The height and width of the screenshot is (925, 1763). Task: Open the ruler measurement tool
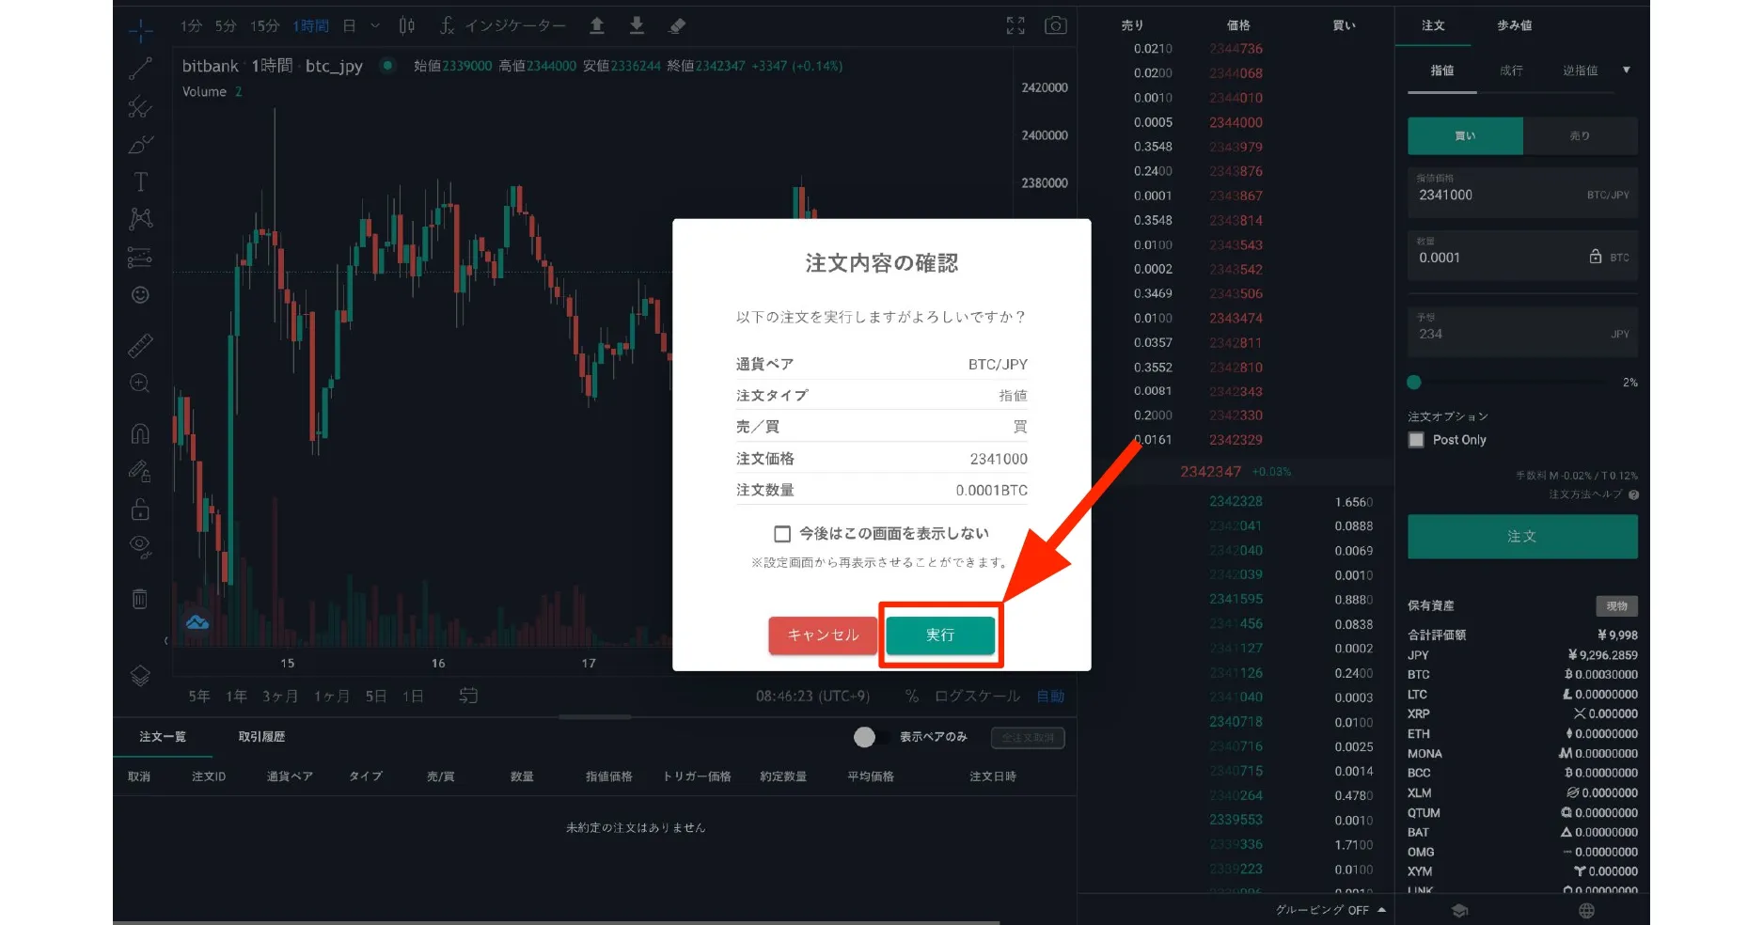coord(140,346)
